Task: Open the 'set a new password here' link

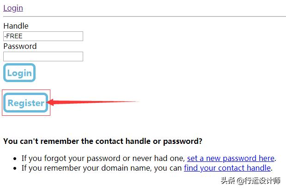Action: [x=231, y=158]
